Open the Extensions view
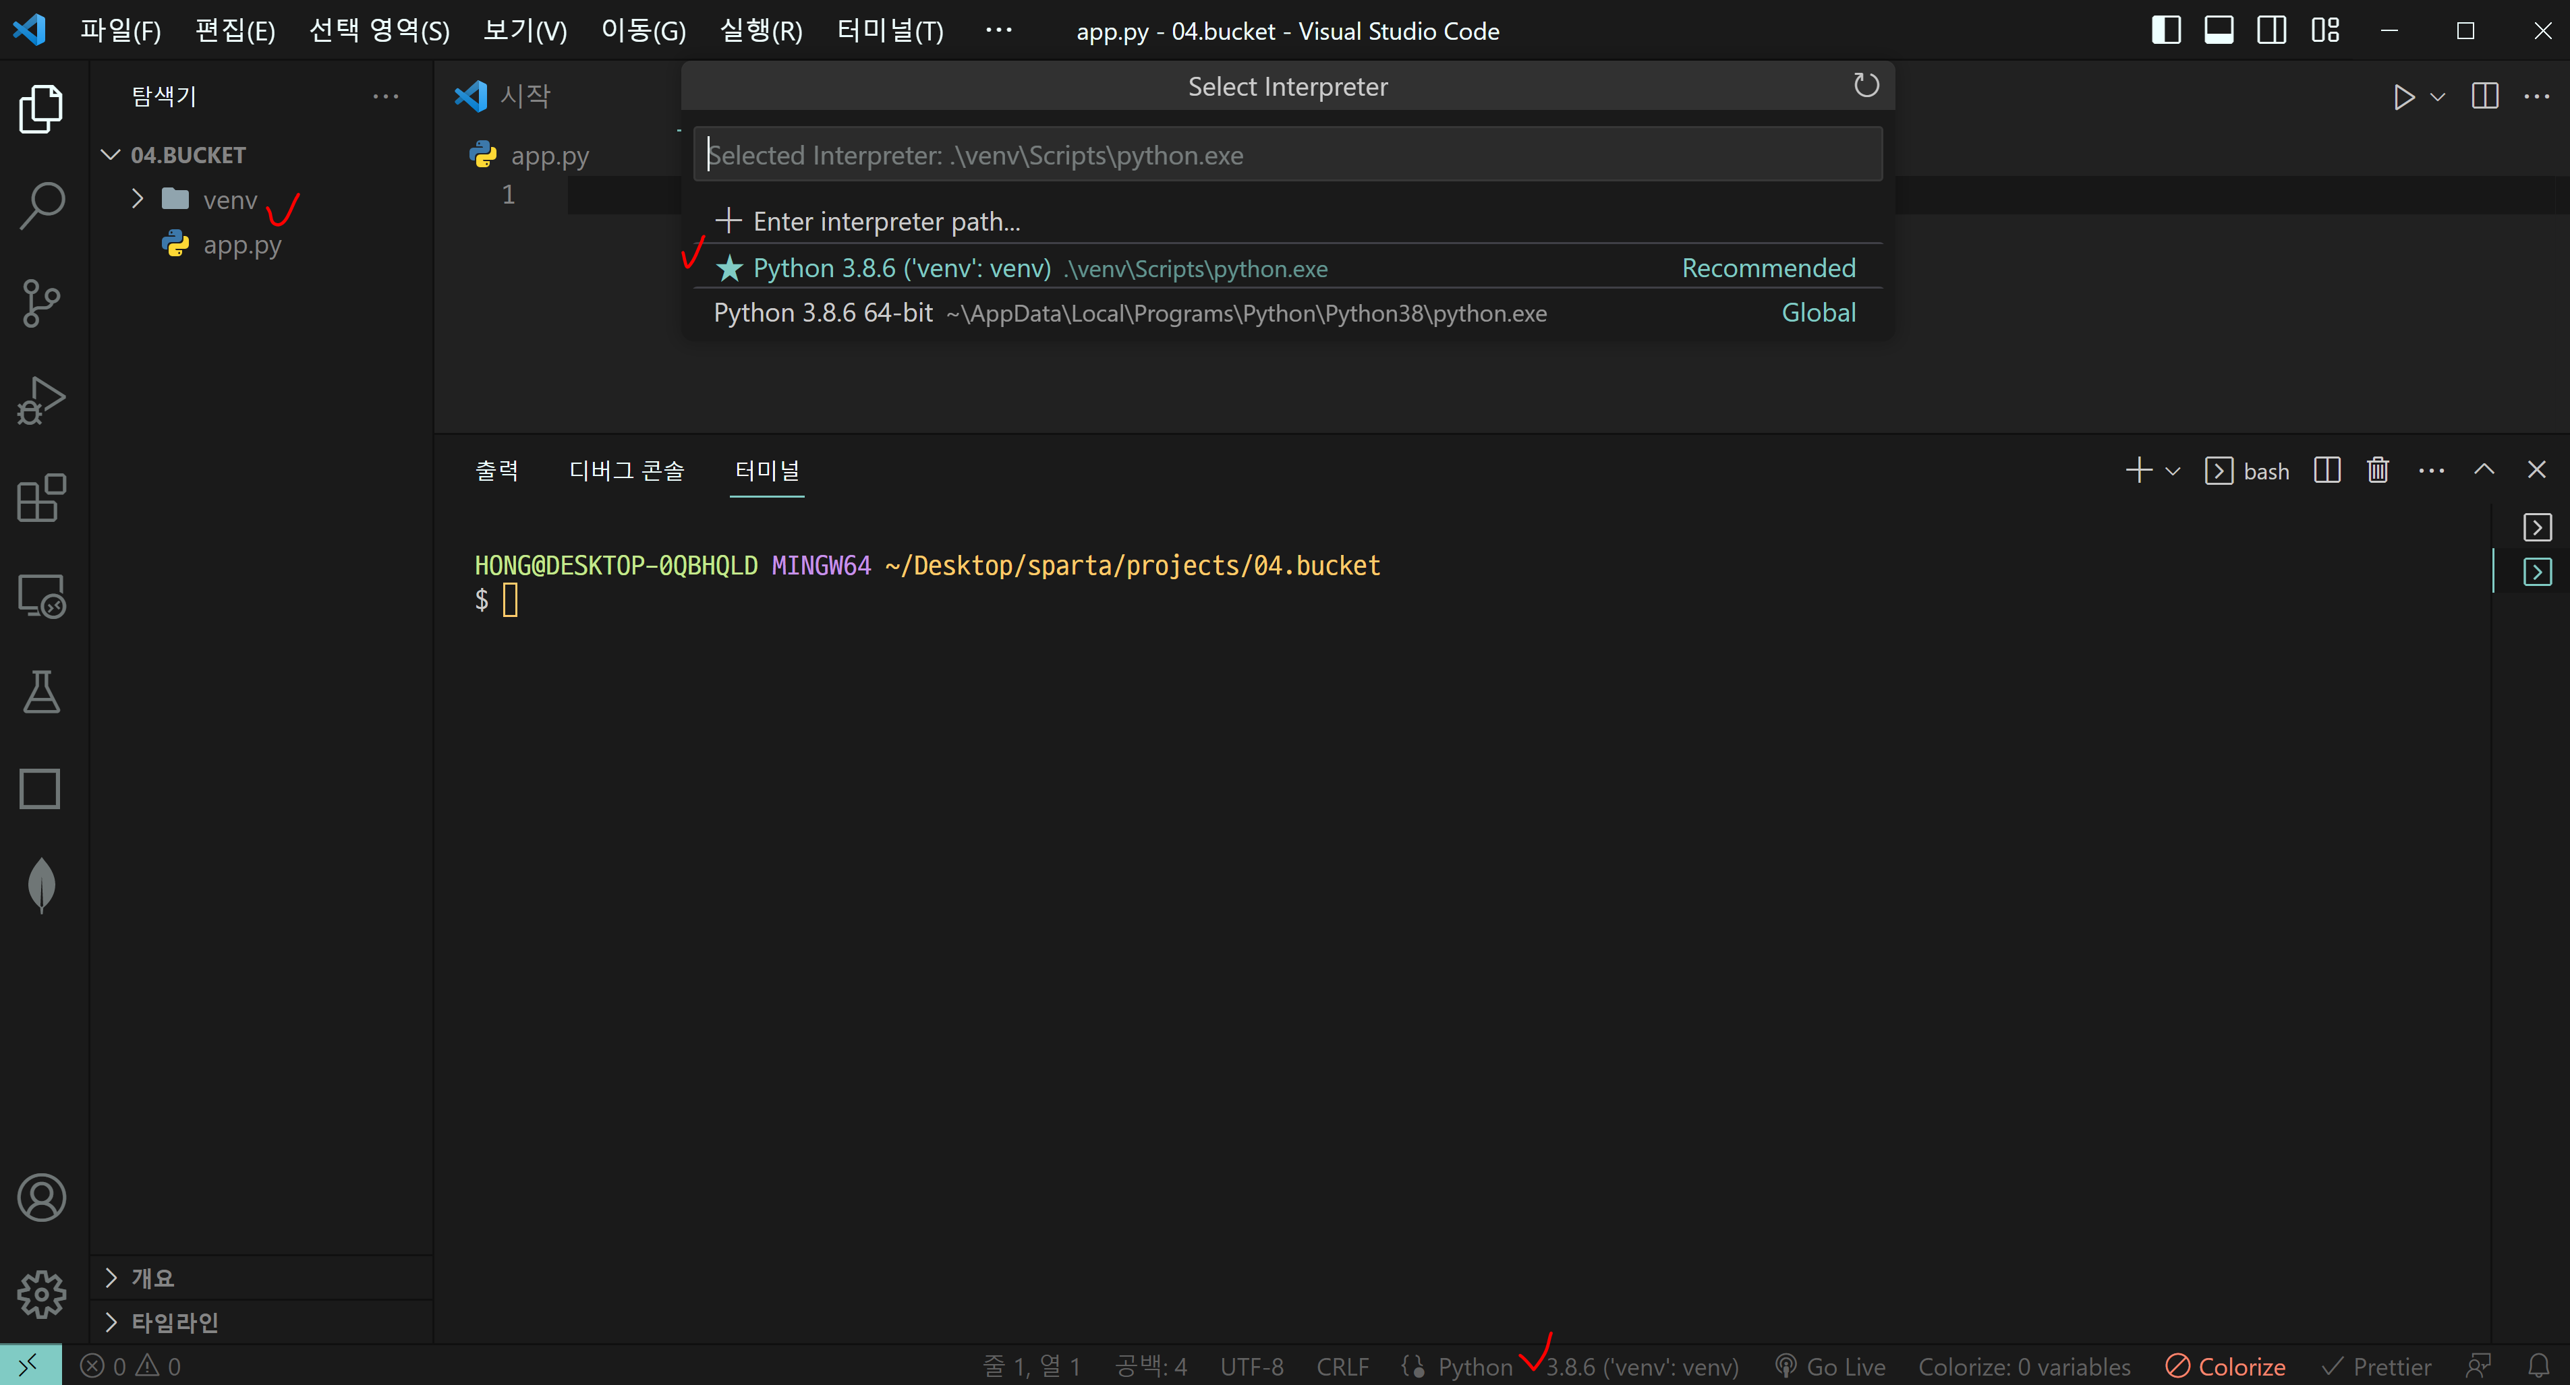2570x1385 pixels. tap(41, 498)
